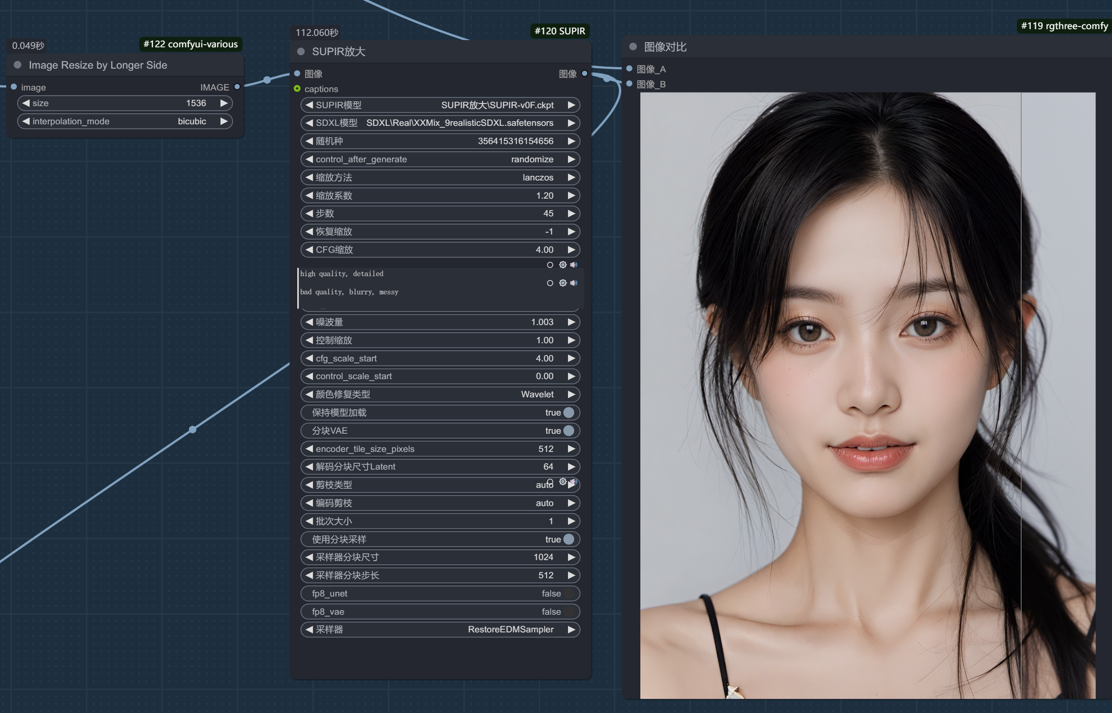Click the 图像 output port on the SUPIR node
Image resolution: width=1112 pixels, height=713 pixels.
click(x=585, y=73)
